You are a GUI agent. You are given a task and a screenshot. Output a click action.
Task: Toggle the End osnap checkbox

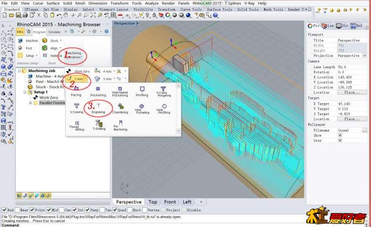4,210
